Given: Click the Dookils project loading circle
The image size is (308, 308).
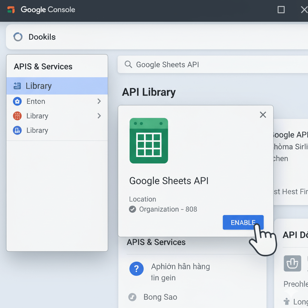Looking at the screenshot, I should pos(18,37).
